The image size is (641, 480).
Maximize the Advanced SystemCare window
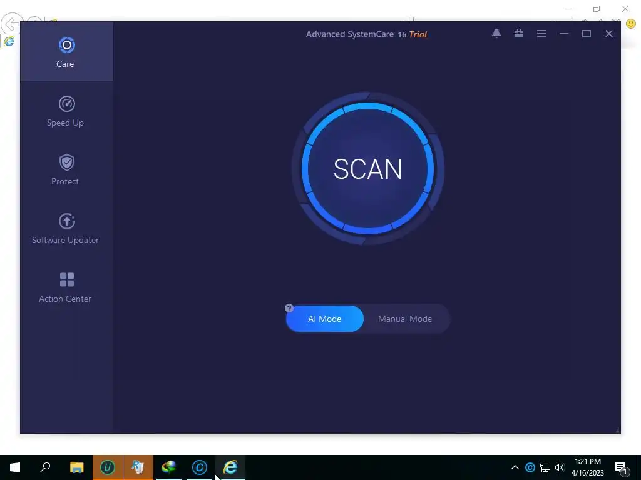click(586, 34)
